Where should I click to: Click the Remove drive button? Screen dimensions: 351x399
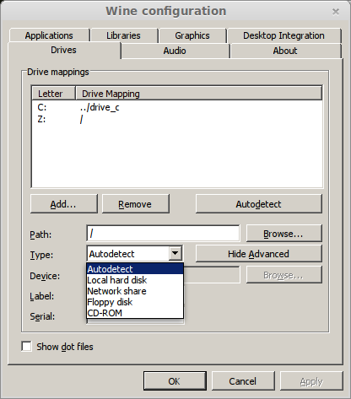point(135,204)
